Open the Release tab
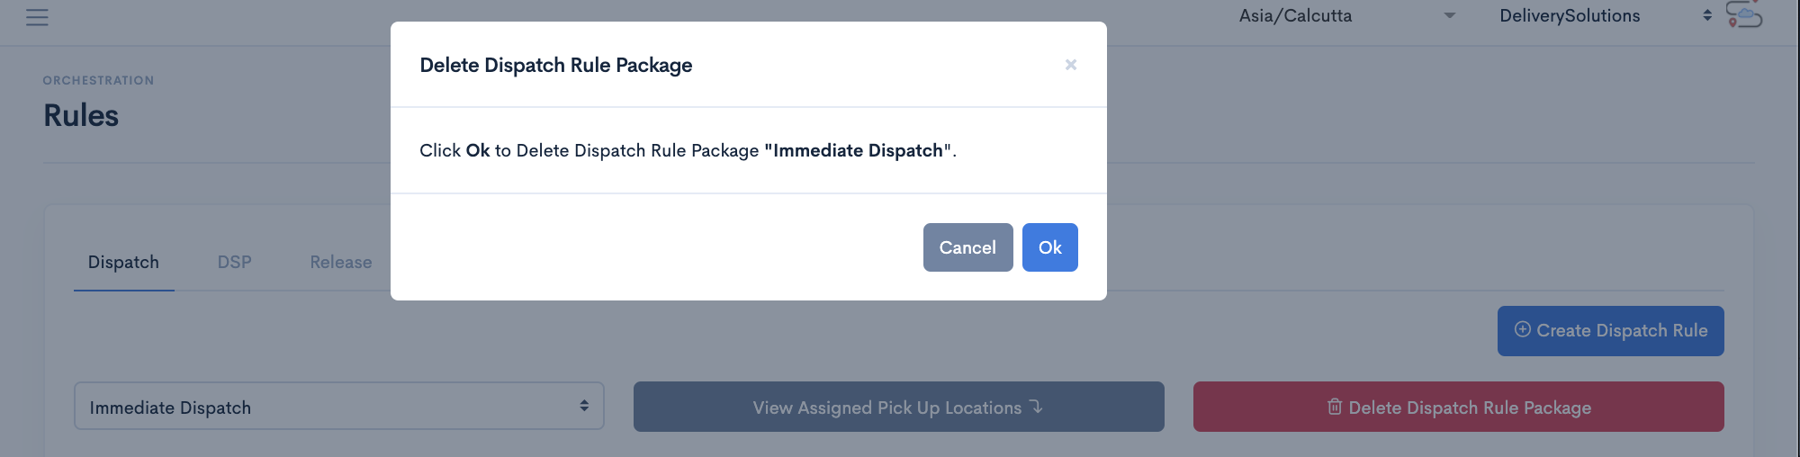Viewport: 1800px width, 457px height. coord(341,262)
